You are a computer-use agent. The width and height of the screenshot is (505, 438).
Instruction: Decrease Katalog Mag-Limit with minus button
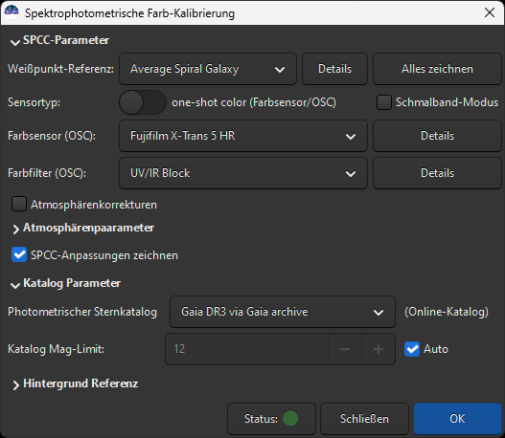(345, 349)
